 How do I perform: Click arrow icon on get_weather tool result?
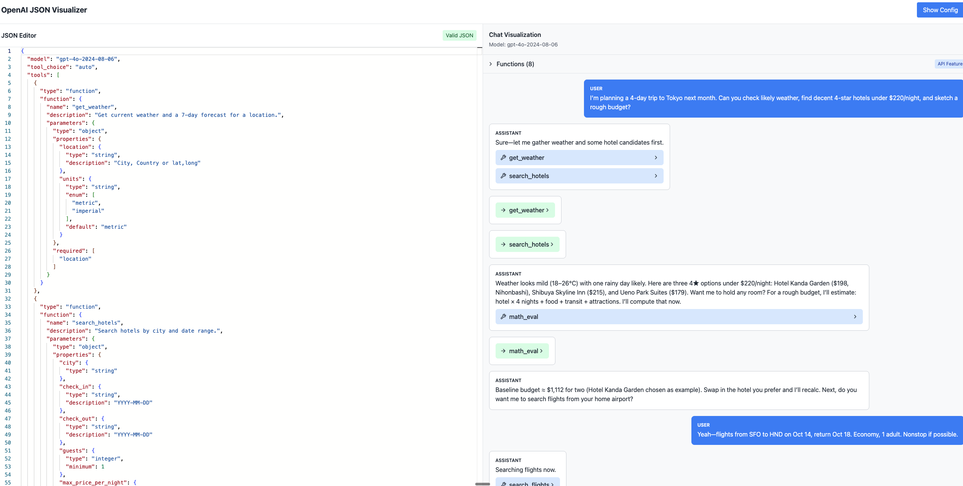503,210
